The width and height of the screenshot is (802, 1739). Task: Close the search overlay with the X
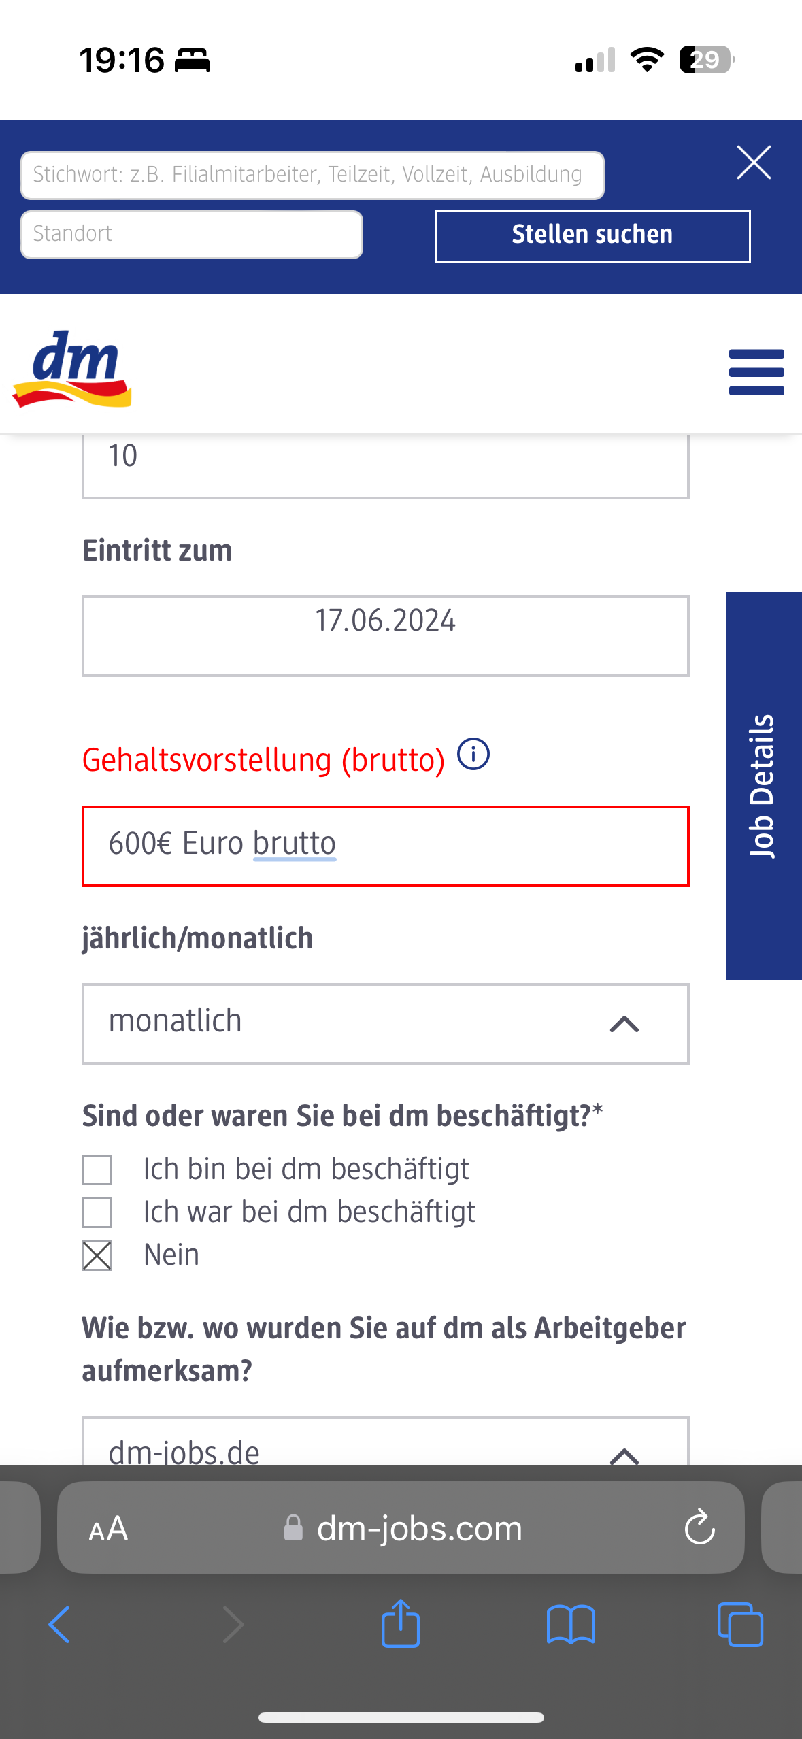pyautogui.click(x=752, y=163)
